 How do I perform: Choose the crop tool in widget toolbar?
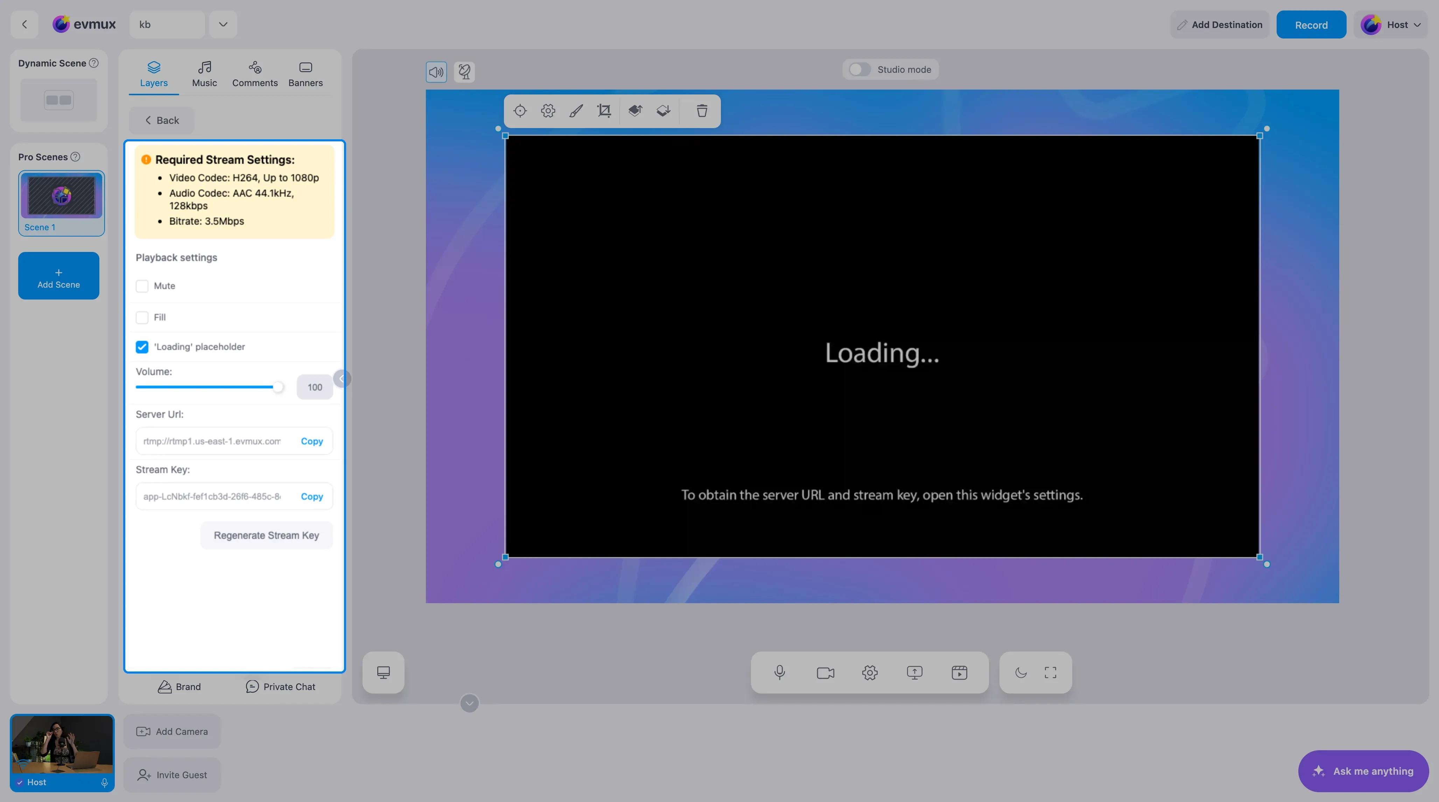[x=604, y=111]
